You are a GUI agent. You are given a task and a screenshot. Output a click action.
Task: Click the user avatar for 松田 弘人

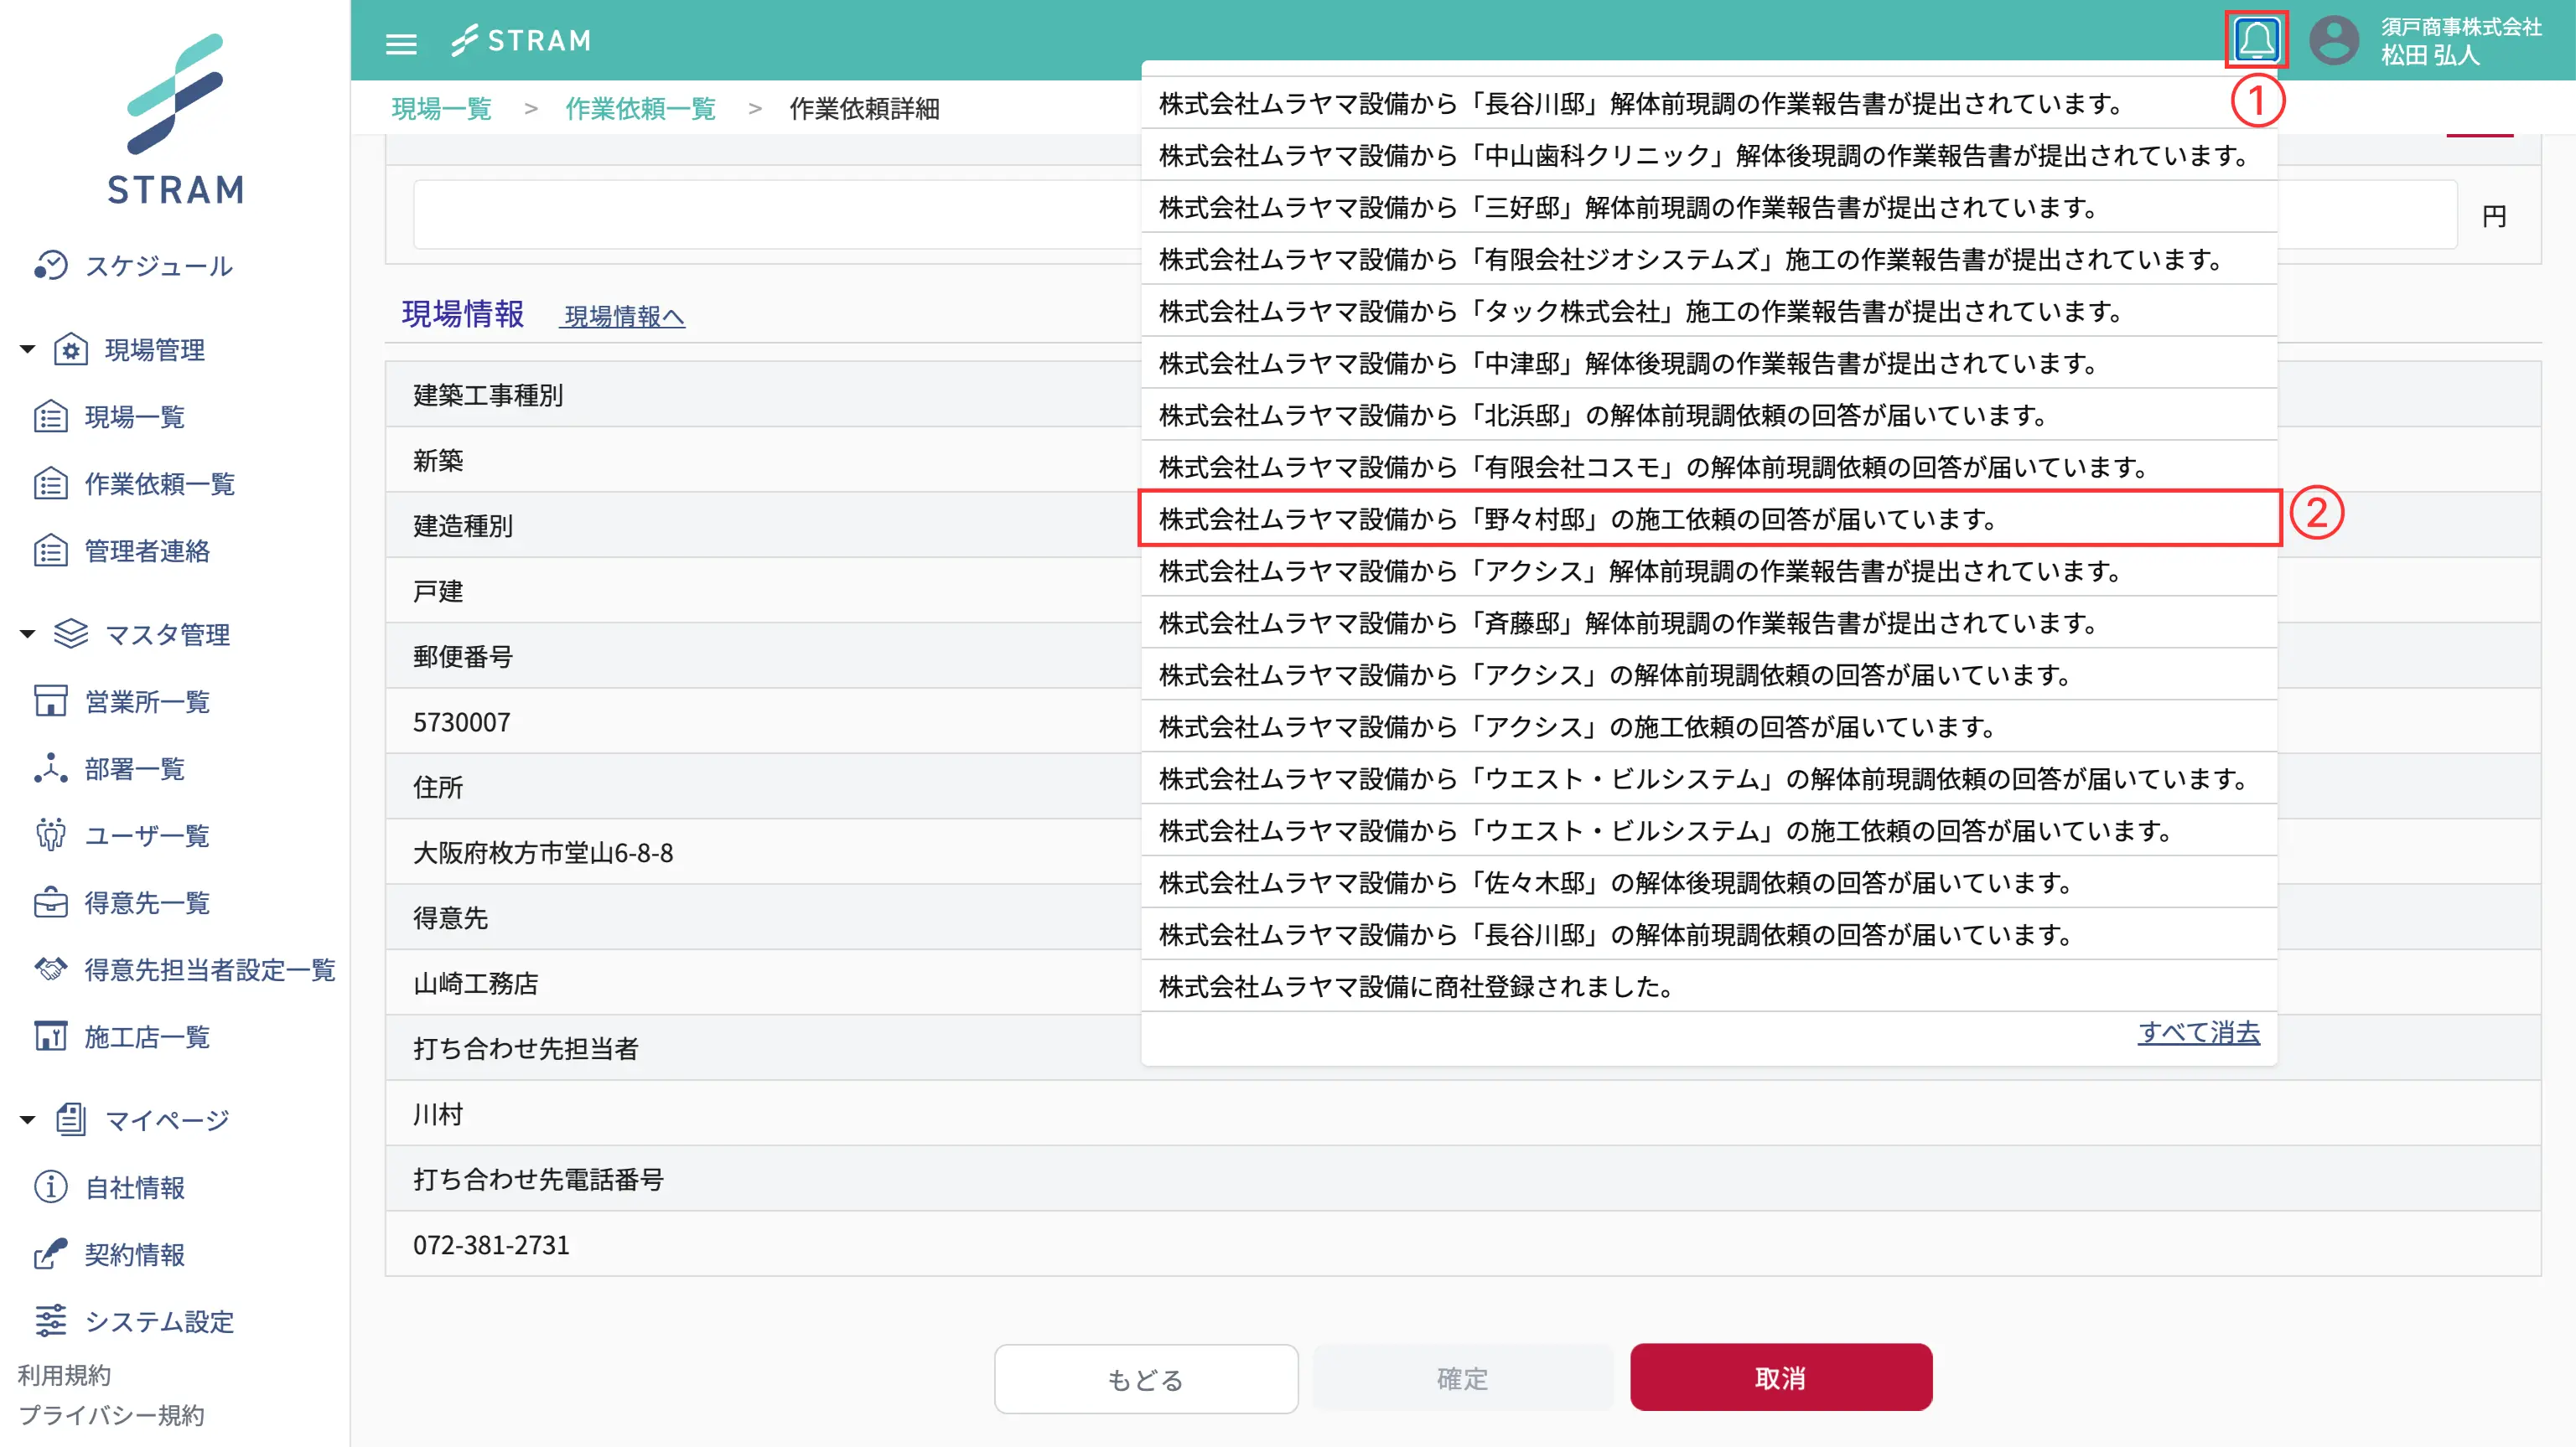[2334, 41]
